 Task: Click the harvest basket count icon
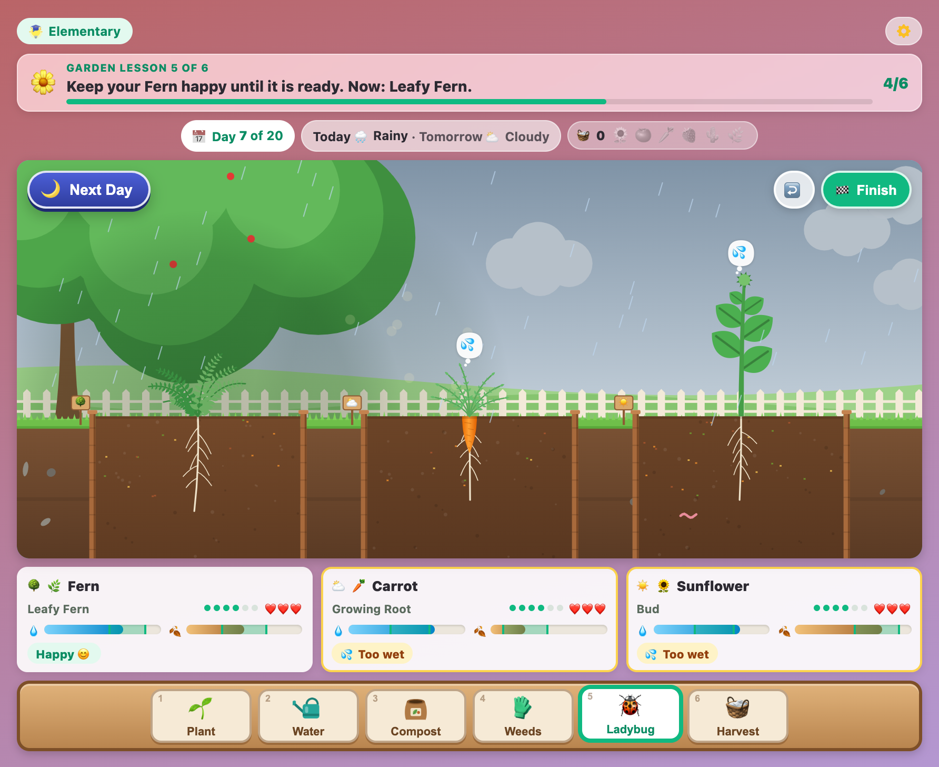pyautogui.click(x=583, y=136)
